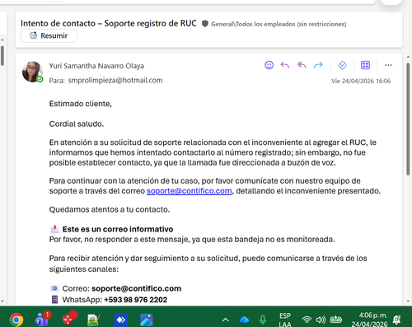Reply to the email using the Reply arrow
Viewport: 412px width, 327px height.
point(285,65)
